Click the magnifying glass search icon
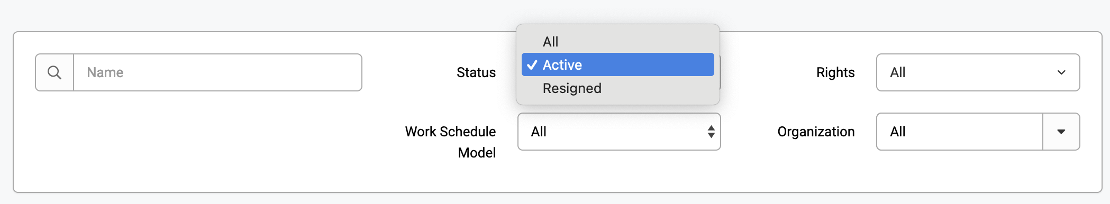This screenshot has height=204, width=1110. point(54,72)
